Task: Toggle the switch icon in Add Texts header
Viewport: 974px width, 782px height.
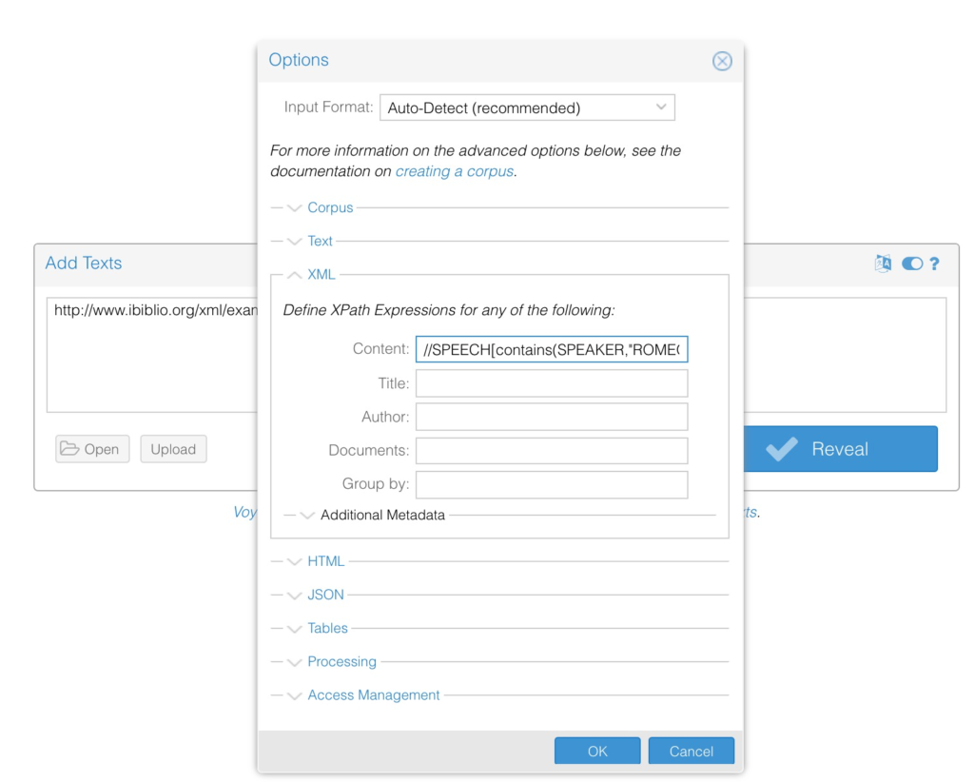Action: tap(912, 264)
